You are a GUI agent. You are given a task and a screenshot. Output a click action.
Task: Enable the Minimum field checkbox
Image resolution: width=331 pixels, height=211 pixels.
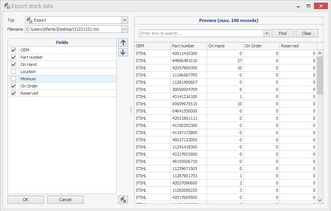tap(14, 79)
